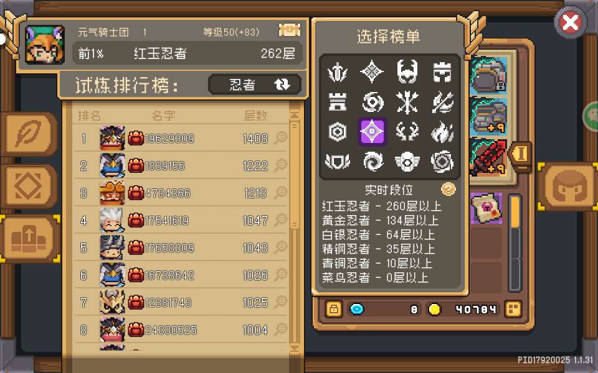Toggle leaderboard class switch showing 忍者
This screenshot has height=373, width=598.
[x=255, y=85]
